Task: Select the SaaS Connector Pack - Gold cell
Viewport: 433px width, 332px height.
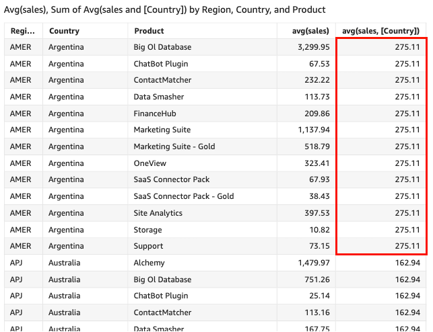Action: [183, 196]
